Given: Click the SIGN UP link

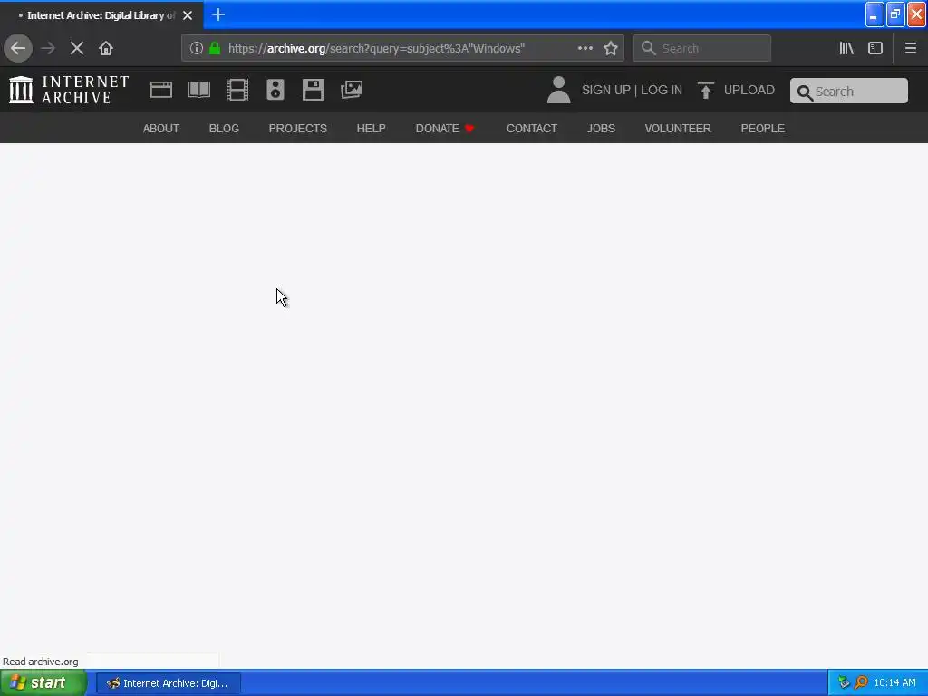Looking at the screenshot, I should (606, 90).
